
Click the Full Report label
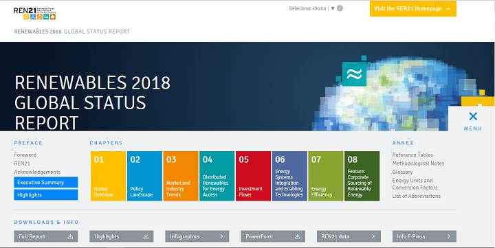coord(32,236)
